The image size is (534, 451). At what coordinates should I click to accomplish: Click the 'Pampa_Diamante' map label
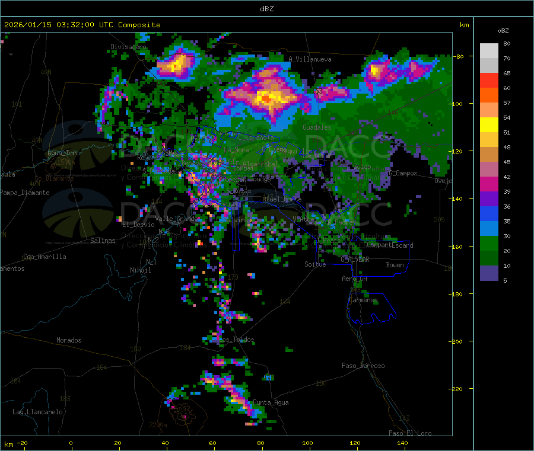pos(25,193)
